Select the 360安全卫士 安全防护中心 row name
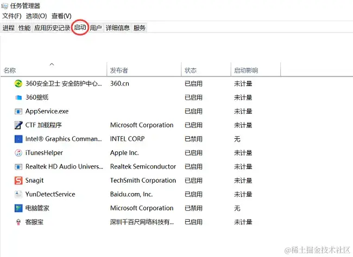The height and width of the screenshot is (257, 353). coord(64,83)
